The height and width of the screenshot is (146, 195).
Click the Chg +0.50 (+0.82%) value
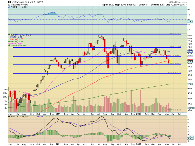pyautogui.click(x=175, y=5)
